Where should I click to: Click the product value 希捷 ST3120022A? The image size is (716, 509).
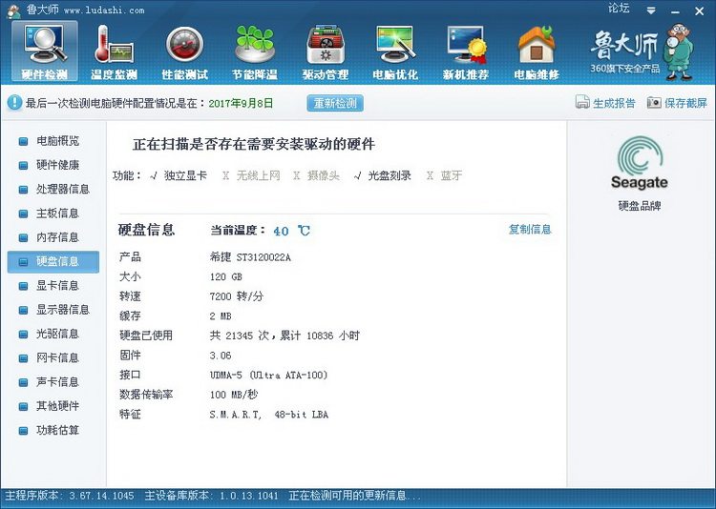click(250, 257)
